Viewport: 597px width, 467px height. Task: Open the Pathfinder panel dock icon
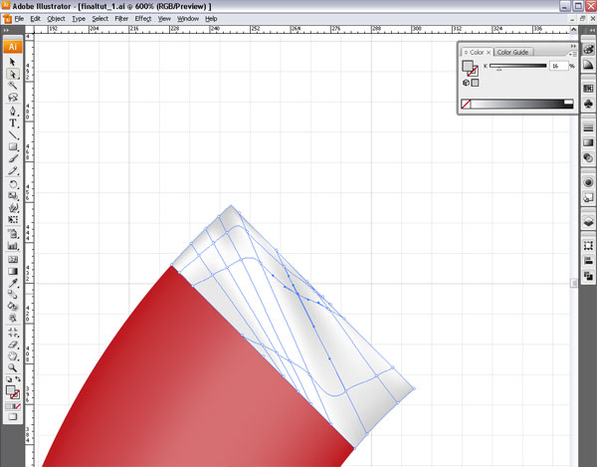[588, 276]
